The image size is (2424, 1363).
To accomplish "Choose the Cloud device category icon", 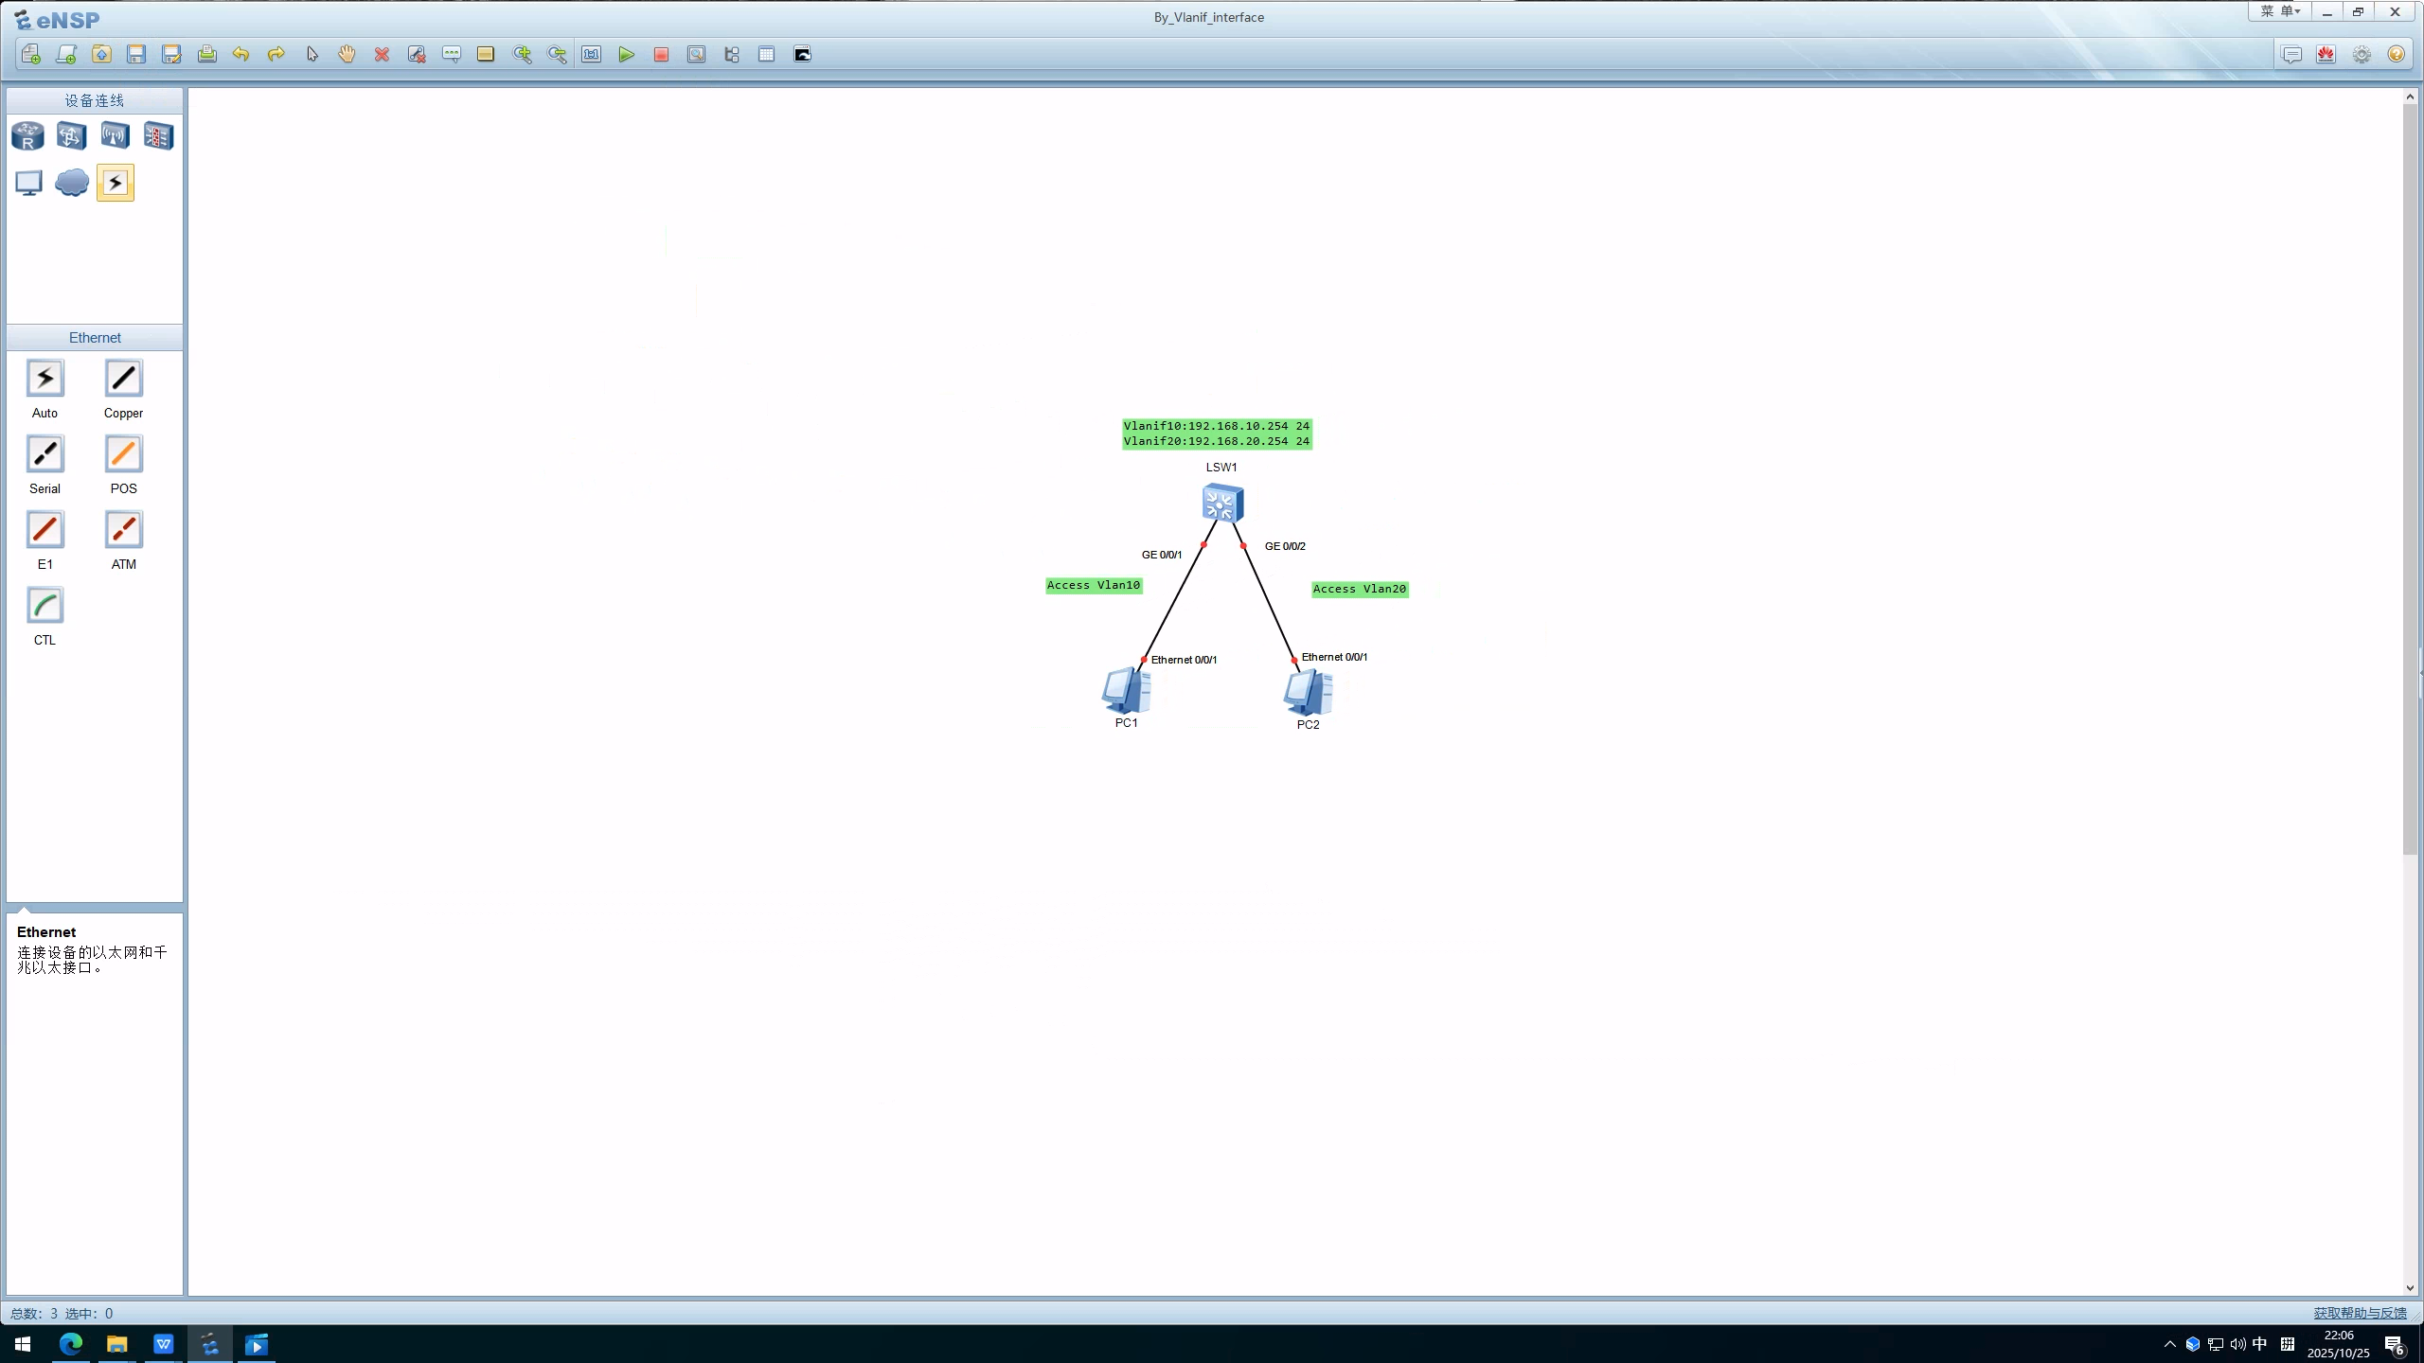I will 71,183.
